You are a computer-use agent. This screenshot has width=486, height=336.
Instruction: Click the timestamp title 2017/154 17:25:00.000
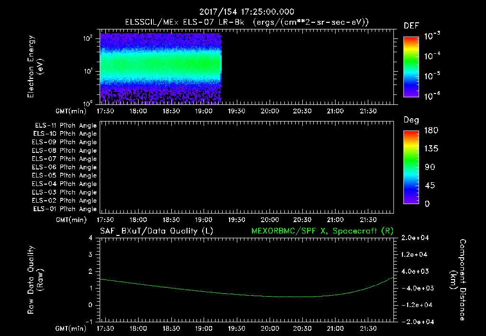click(246, 12)
